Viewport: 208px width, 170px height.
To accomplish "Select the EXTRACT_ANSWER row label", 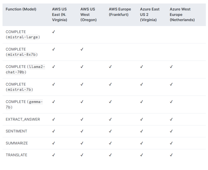I will 23,119.
